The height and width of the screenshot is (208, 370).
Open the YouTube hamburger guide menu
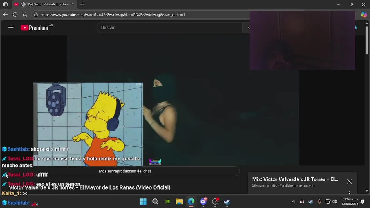coord(11,27)
